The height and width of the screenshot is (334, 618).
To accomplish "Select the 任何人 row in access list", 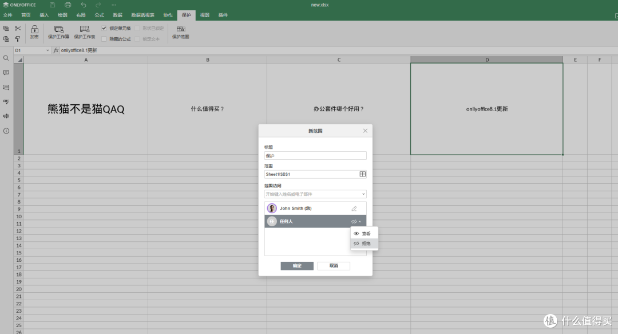I will click(315, 222).
